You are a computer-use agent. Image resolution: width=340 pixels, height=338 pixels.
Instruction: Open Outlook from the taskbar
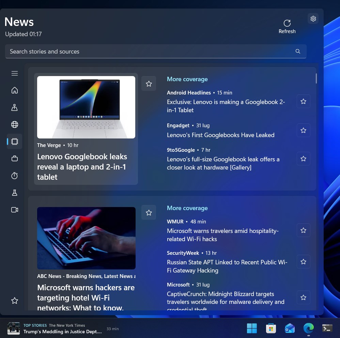point(290,328)
